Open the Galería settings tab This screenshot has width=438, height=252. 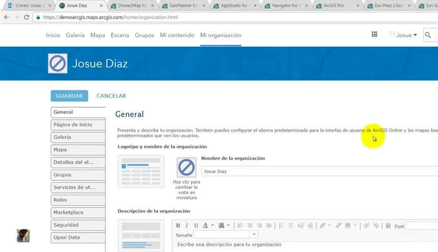click(x=78, y=137)
